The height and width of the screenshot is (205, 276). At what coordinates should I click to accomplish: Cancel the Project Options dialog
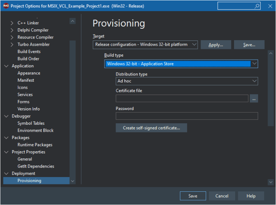pos(222,196)
